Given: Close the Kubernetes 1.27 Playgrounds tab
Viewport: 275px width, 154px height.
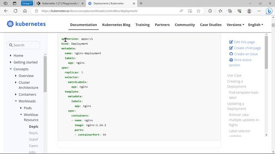Looking at the screenshot, I should [x=82, y=3].
